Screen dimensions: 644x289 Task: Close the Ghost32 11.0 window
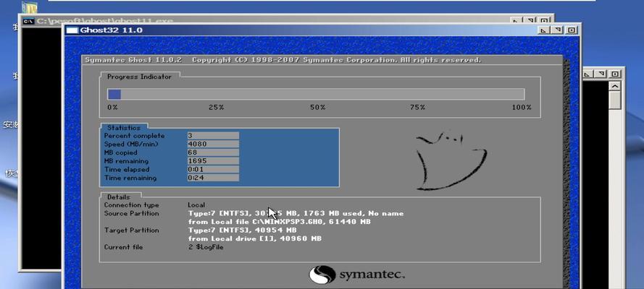(x=572, y=30)
